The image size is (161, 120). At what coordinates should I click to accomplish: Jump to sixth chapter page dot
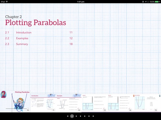pos(89,116)
